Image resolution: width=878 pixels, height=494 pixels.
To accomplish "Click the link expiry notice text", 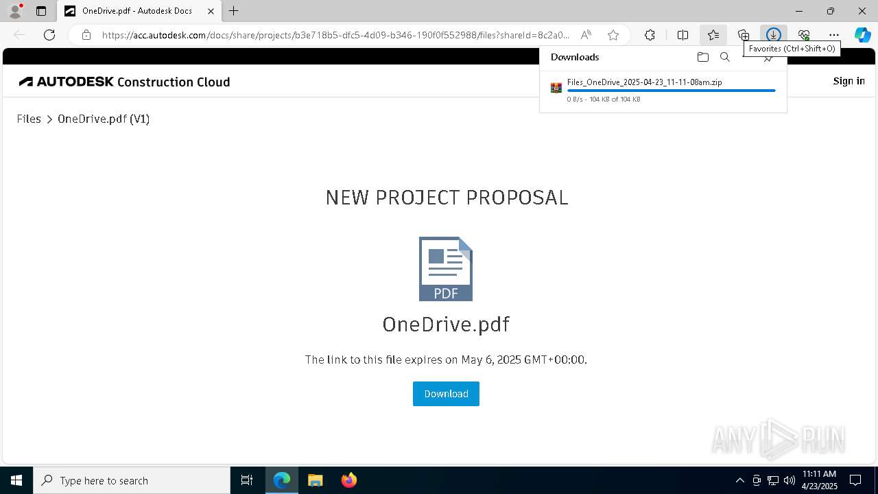I will click(446, 360).
